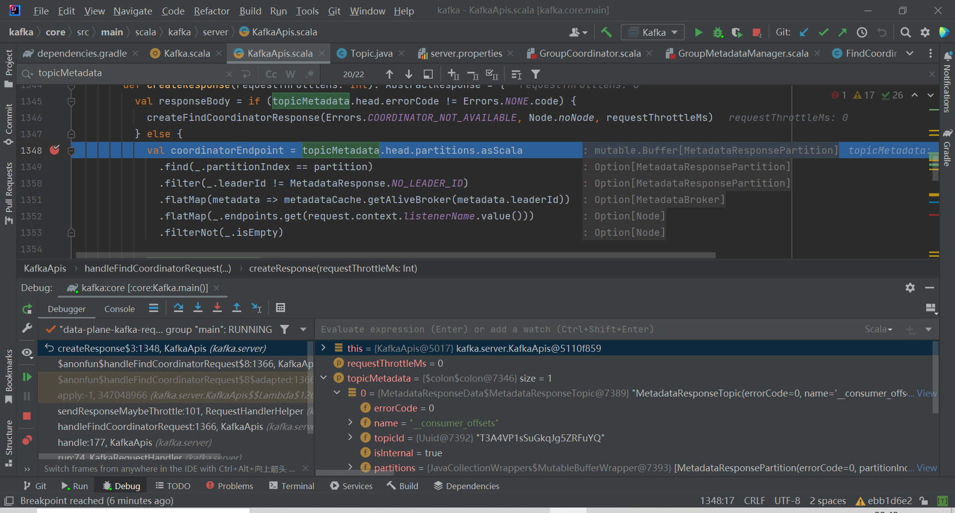Click the red Stop debug square
955x513 pixels.
coord(27,416)
